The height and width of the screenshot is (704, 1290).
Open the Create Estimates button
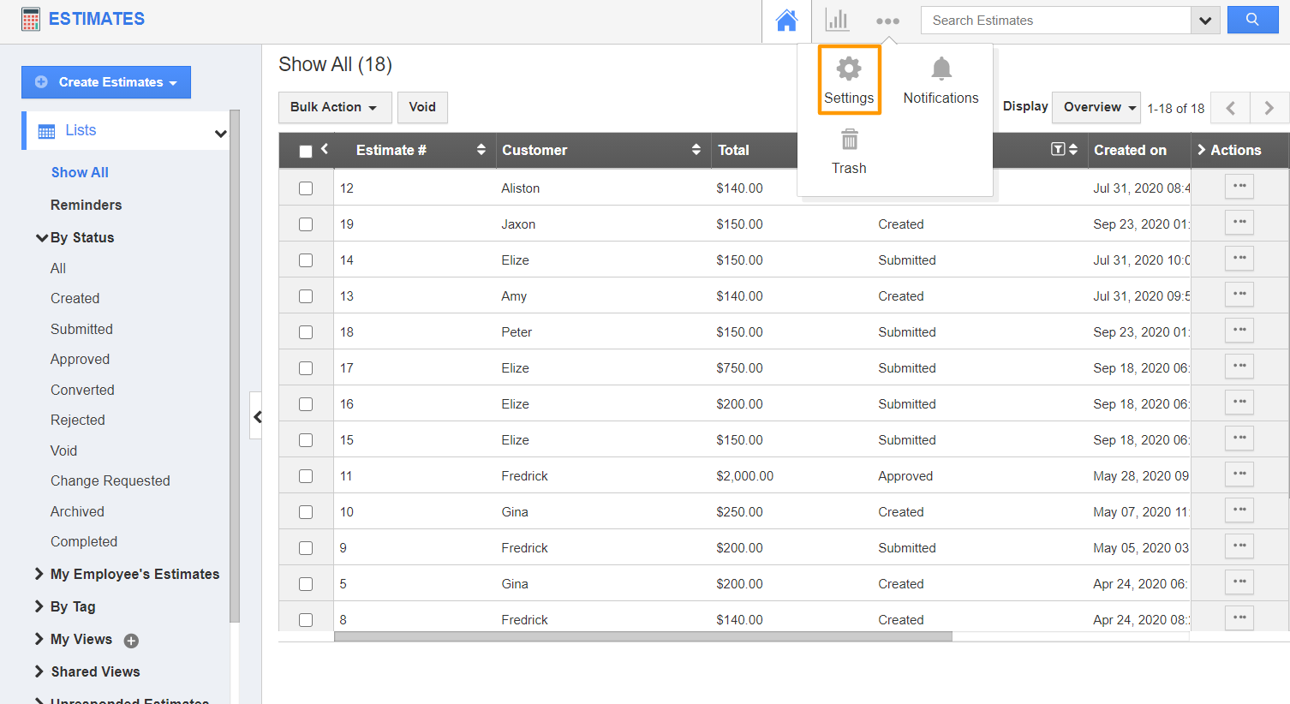coord(106,82)
